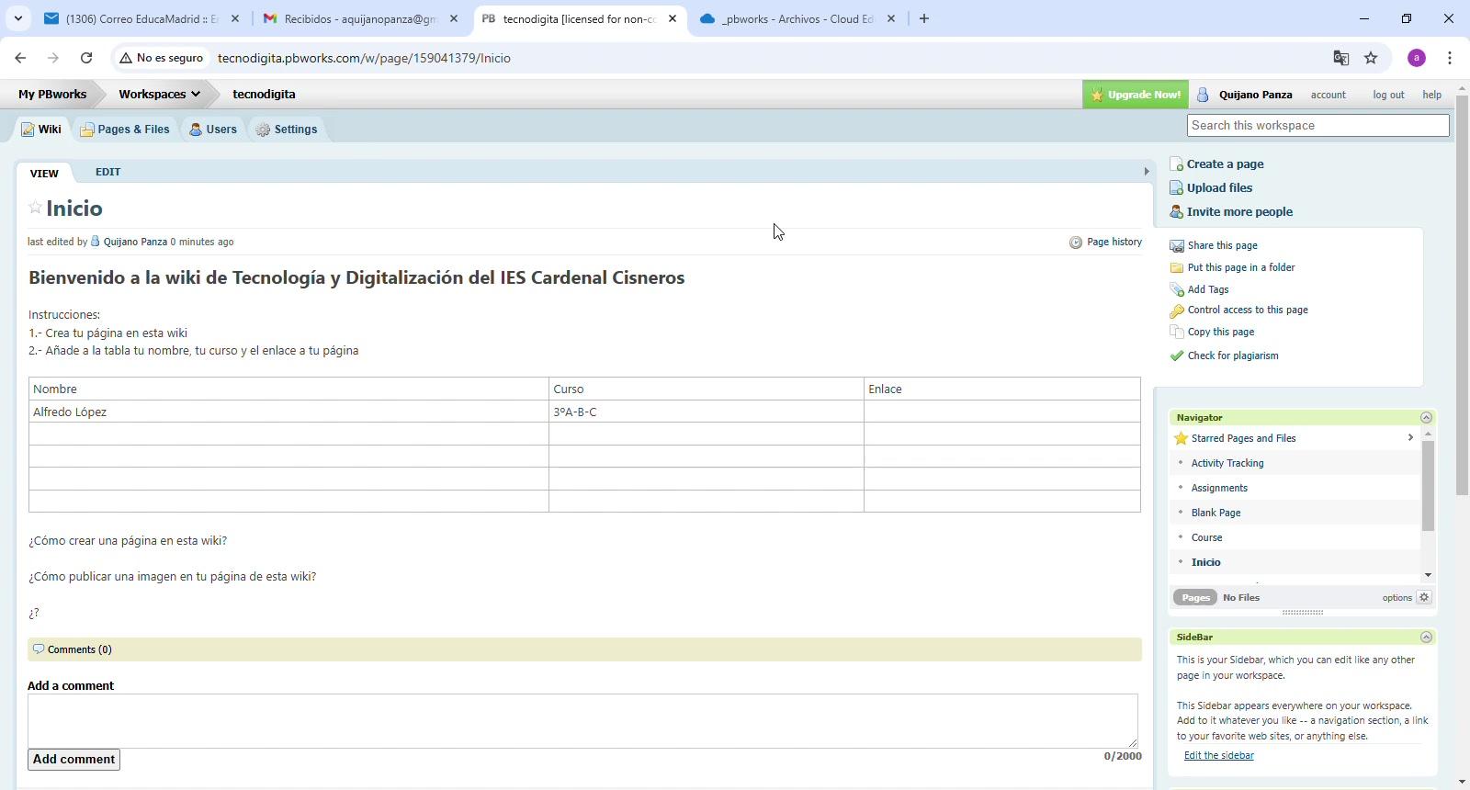Click the Google Translate icon in address bar
The width and height of the screenshot is (1470, 790).
coord(1341,58)
